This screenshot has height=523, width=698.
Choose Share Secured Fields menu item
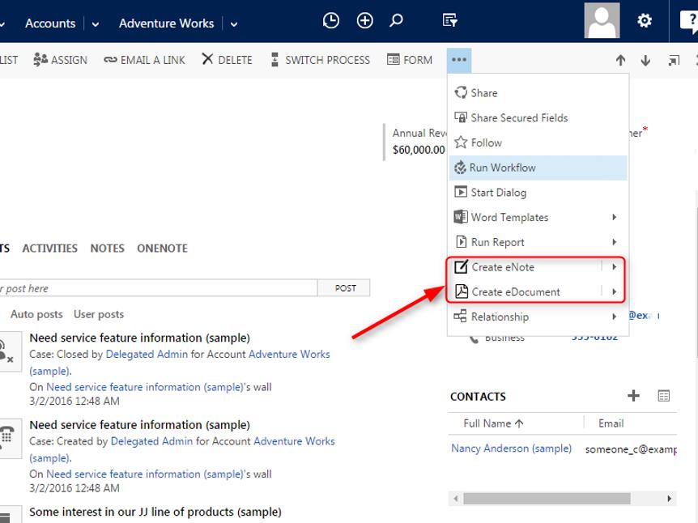[538, 118]
